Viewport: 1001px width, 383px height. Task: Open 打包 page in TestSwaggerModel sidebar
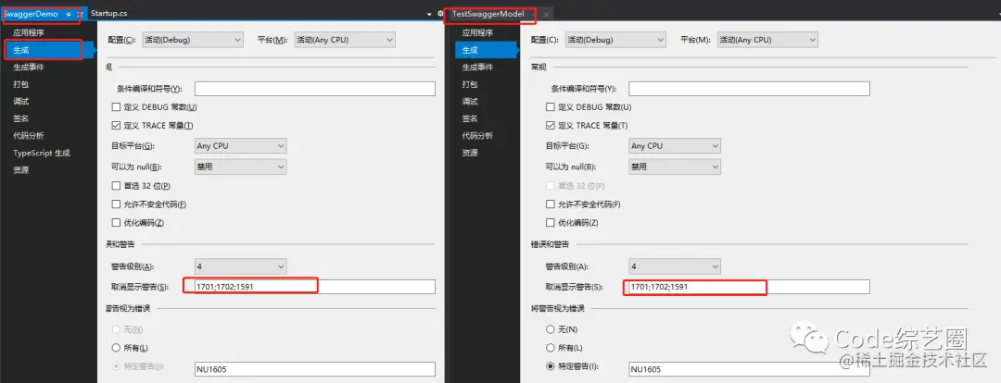[469, 84]
